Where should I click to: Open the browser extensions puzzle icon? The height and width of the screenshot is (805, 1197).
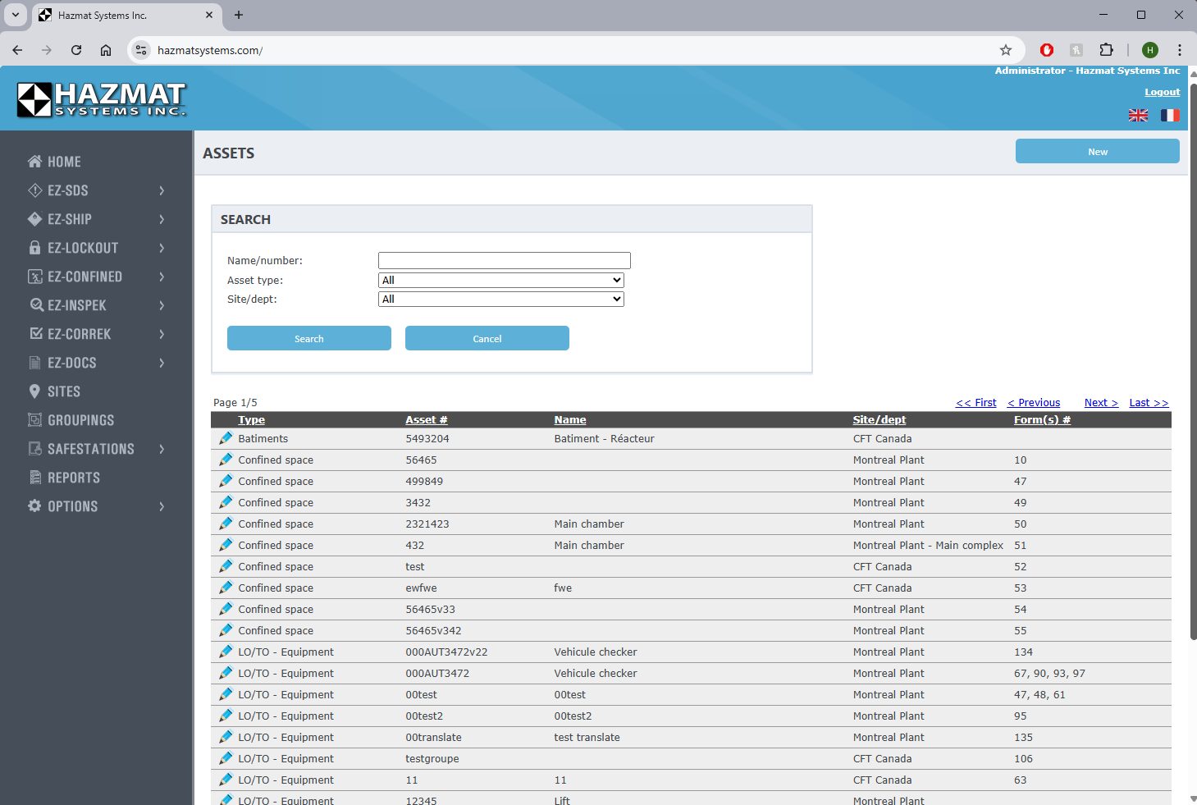(x=1106, y=50)
